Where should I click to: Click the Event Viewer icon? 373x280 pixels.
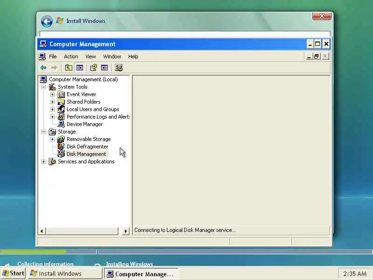[61, 95]
